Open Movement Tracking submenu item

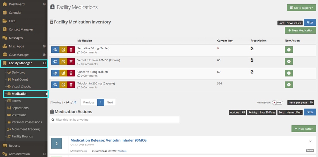(26, 129)
